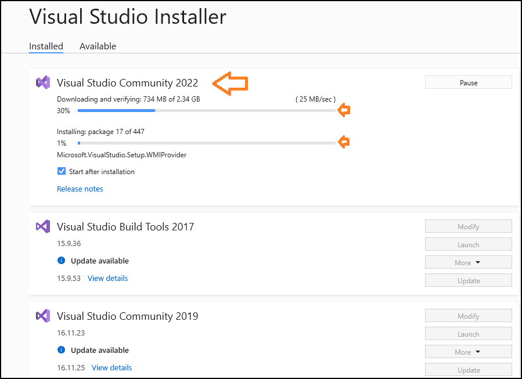This screenshot has height=379, width=522.
Task: Update Visual Studio Community 2019
Action: pos(469,370)
